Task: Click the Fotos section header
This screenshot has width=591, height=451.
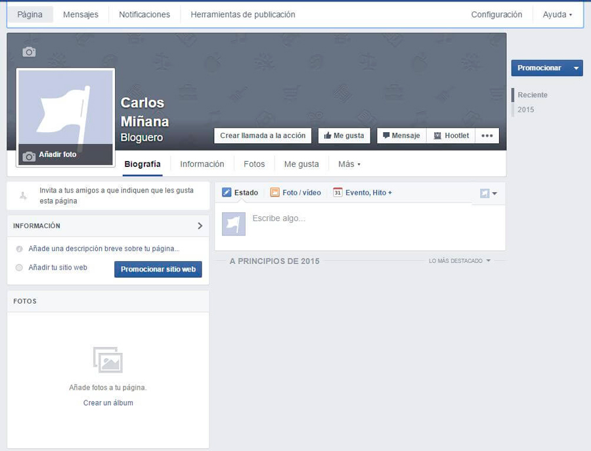Action: (x=25, y=301)
